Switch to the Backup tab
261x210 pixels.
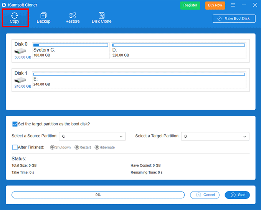tap(43, 18)
